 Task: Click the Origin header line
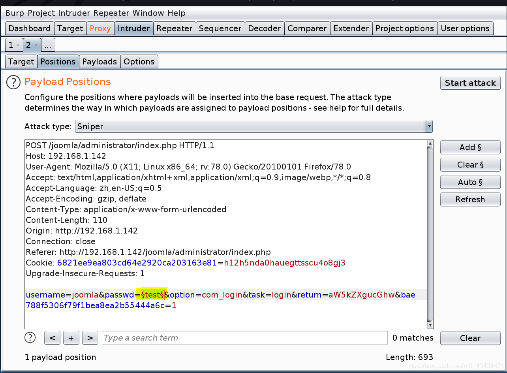click(x=82, y=231)
